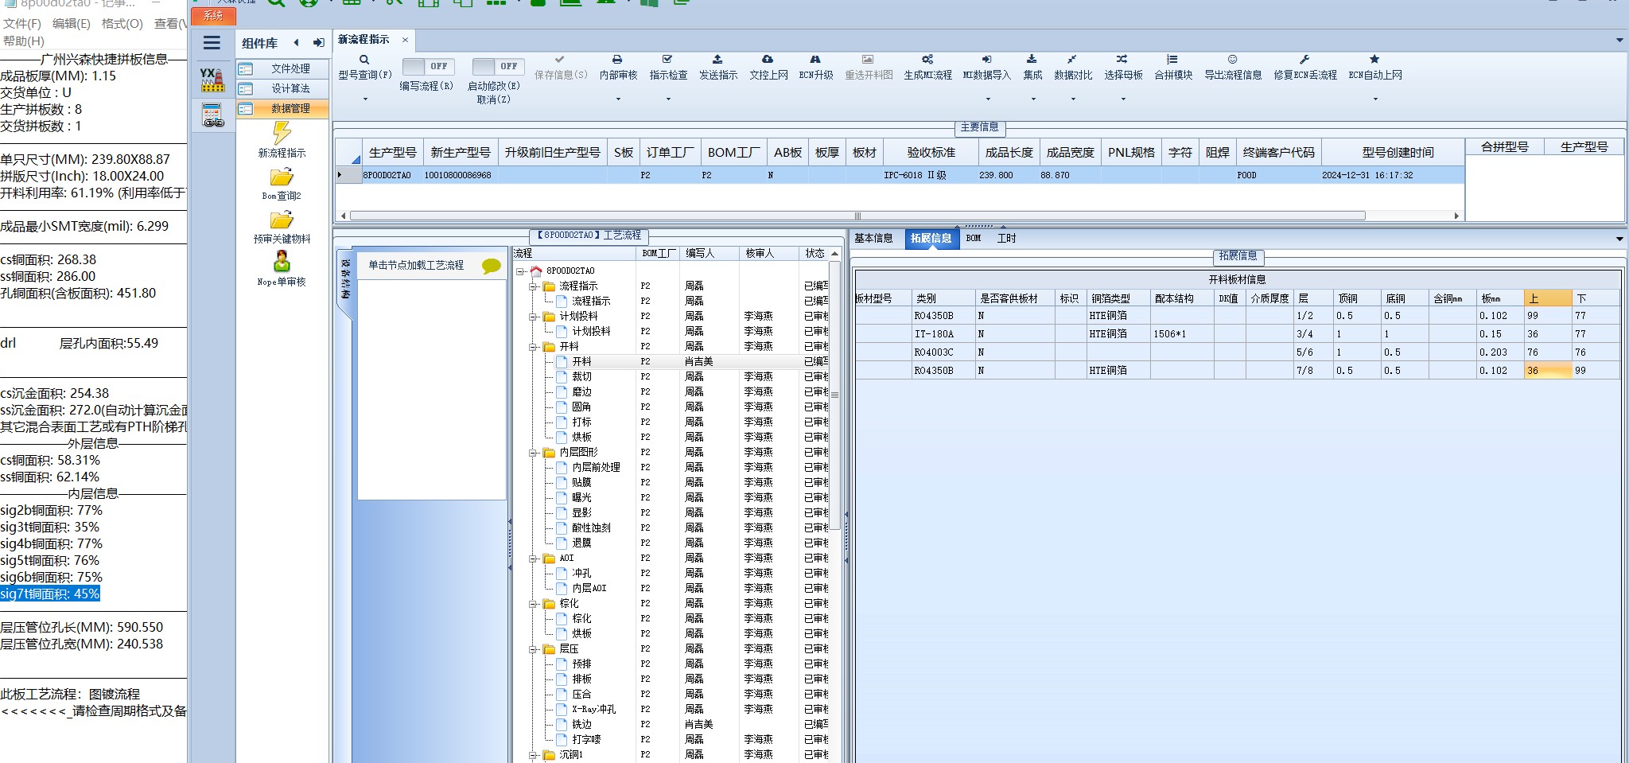Screen dimensions: 1629x763
Task: Click the calculator icon in sidebar
Action: coord(212,115)
